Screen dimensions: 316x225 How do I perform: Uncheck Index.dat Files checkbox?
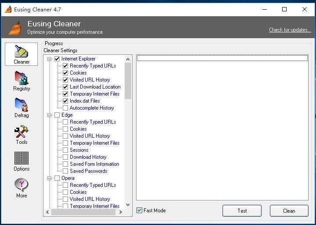coord(65,101)
